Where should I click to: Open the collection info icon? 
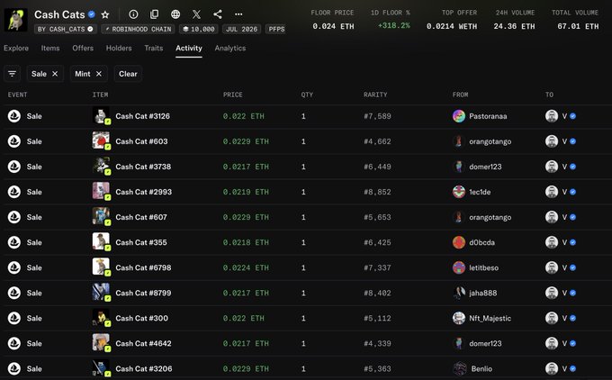click(x=133, y=14)
